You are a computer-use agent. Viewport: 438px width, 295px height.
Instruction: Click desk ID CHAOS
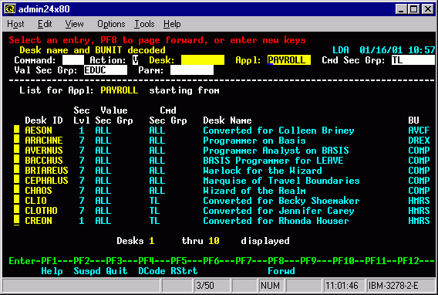coord(39,191)
